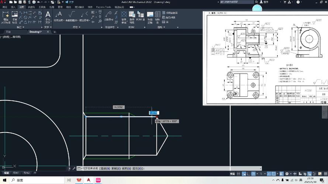Image resolution: width=328 pixels, height=184 pixels.
Task: Click the Balloon (引出序号) tool
Action: tap(108, 16)
